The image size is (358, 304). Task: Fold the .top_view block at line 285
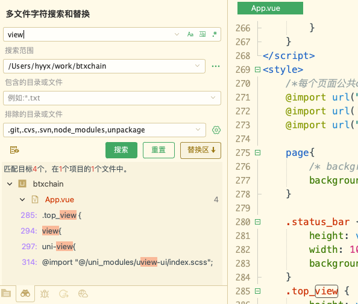257,291
